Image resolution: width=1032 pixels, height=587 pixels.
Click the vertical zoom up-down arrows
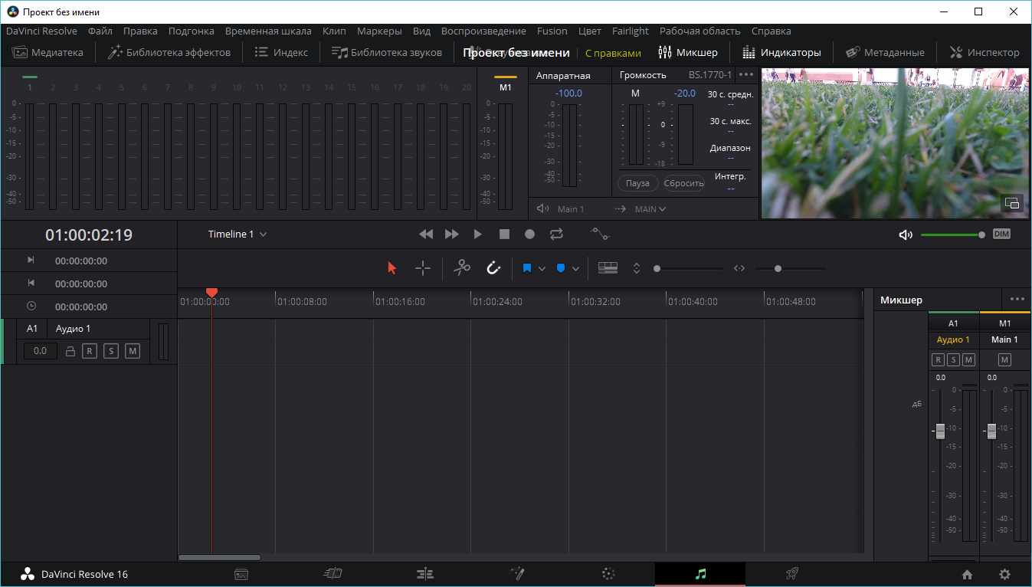click(636, 268)
